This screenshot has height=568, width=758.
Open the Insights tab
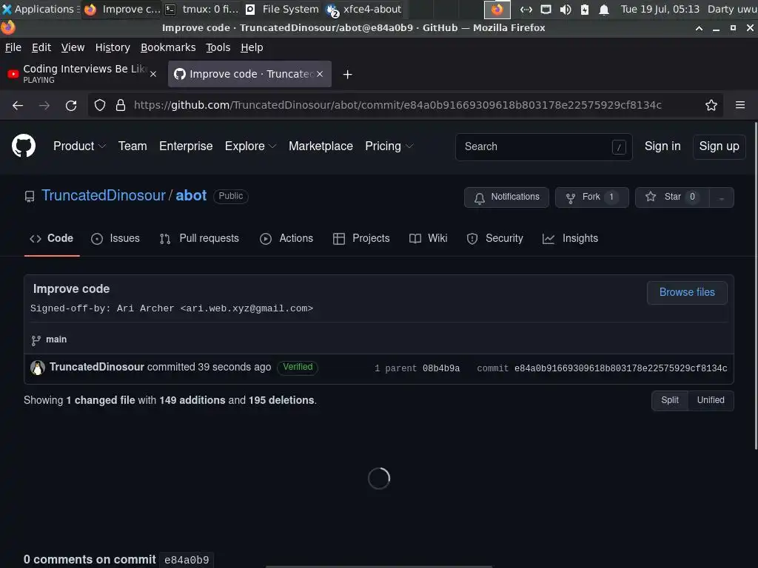(x=571, y=238)
